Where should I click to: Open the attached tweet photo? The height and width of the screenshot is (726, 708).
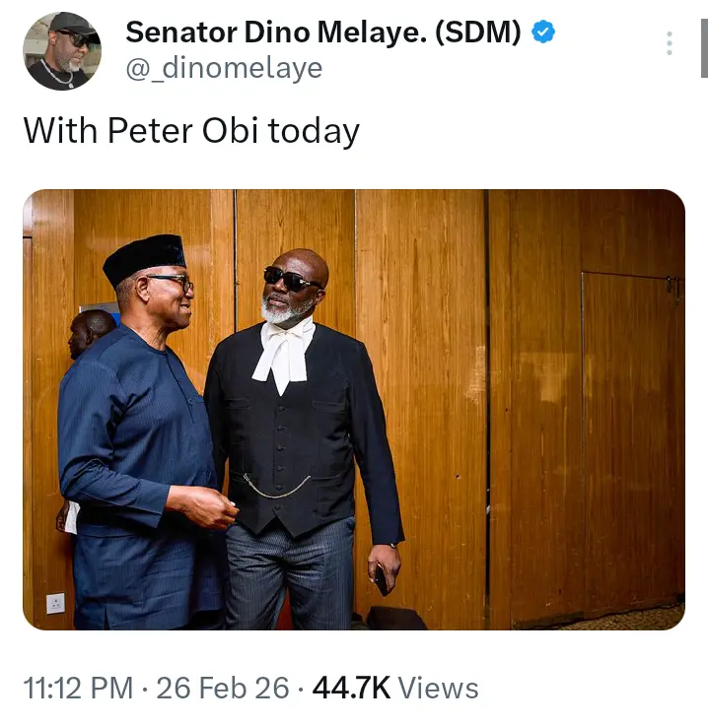point(353,409)
